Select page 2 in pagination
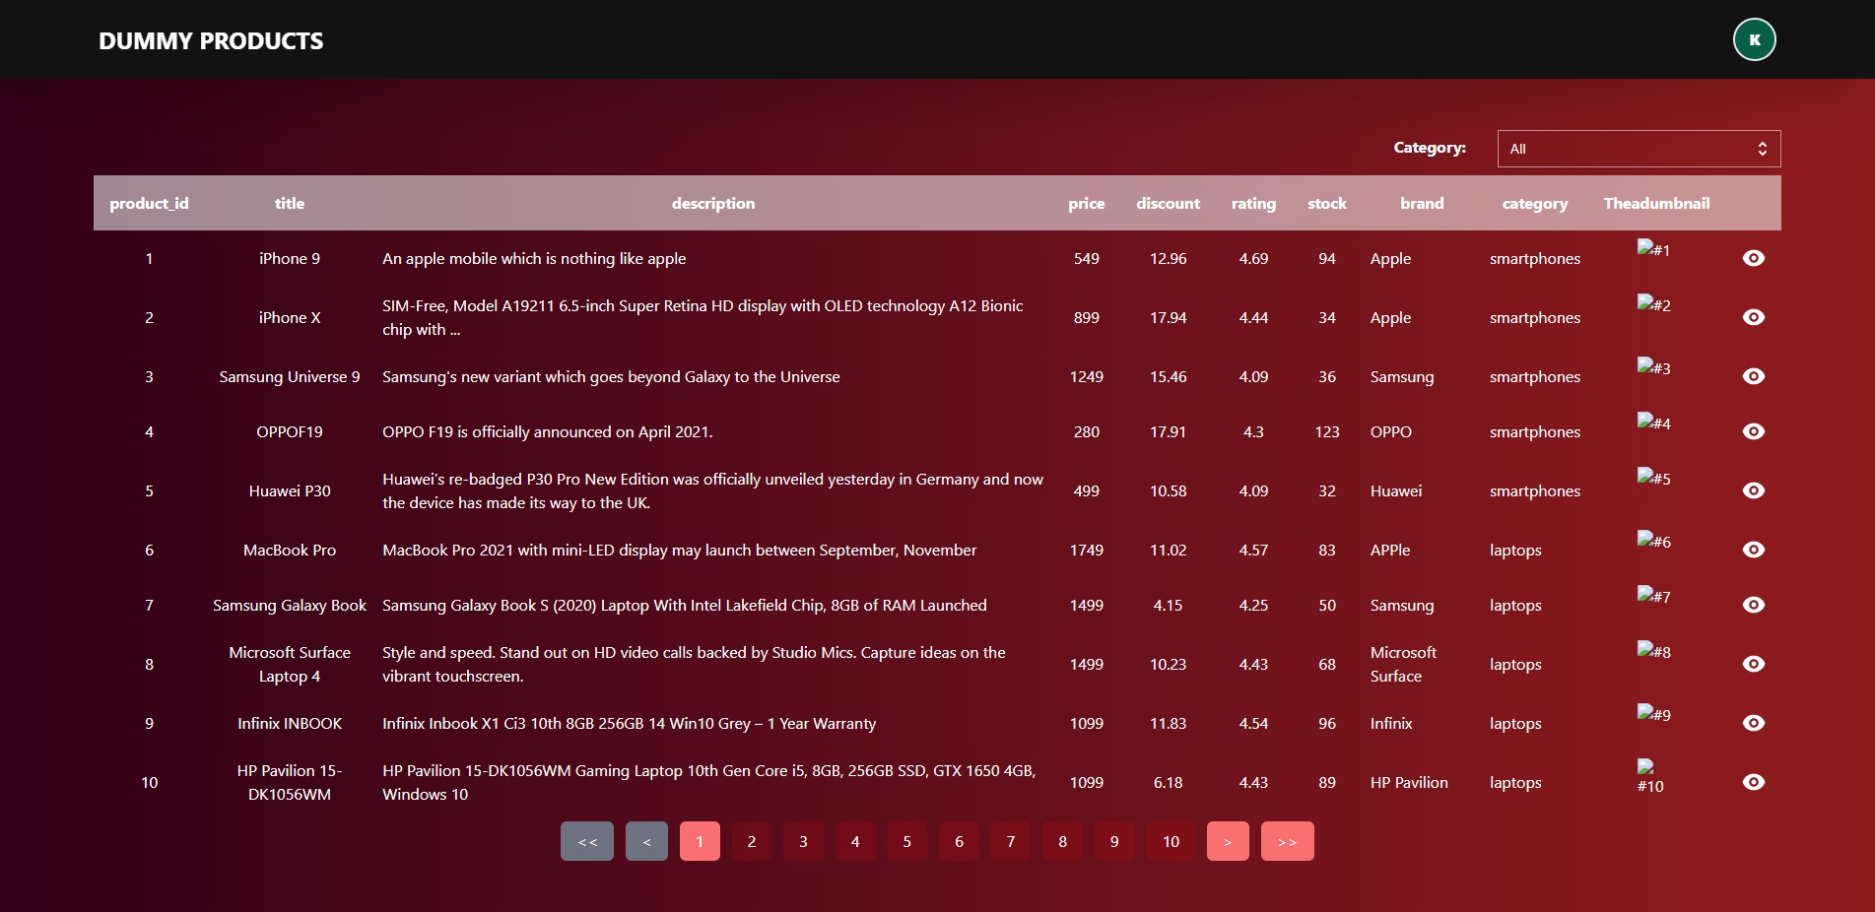Screen dimensions: 1875x912 tap(752, 841)
